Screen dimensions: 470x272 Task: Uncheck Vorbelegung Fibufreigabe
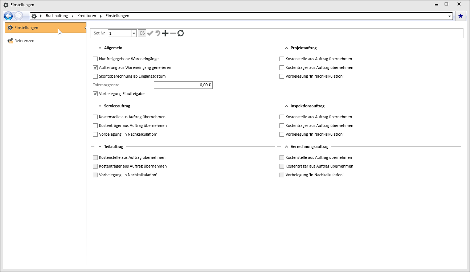[95, 94]
